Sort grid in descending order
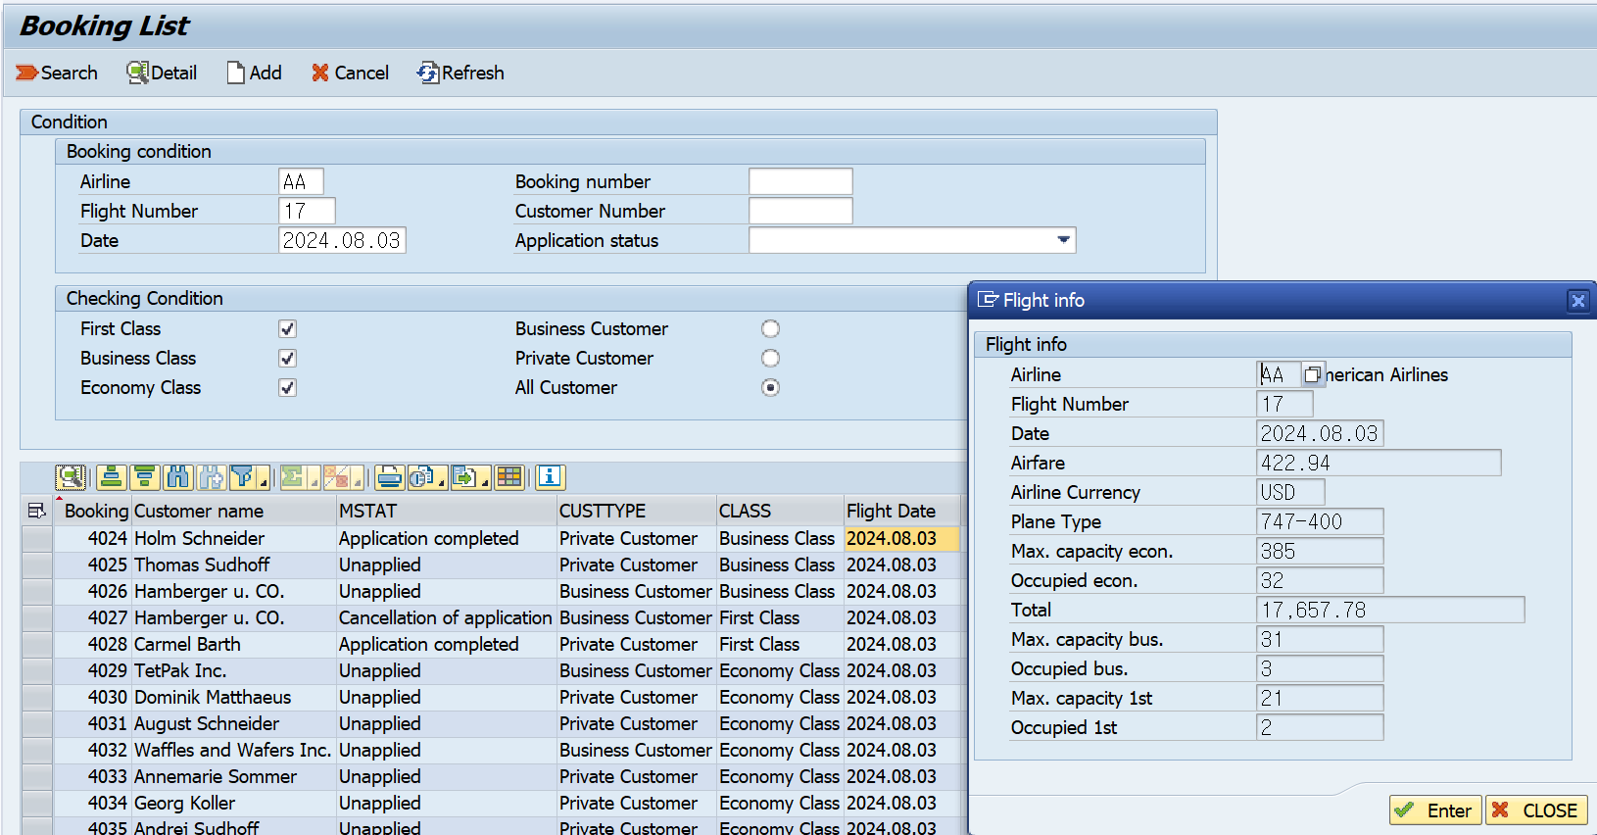Image resolution: width=1597 pixels, height=835 pixels. pos(145,477)
